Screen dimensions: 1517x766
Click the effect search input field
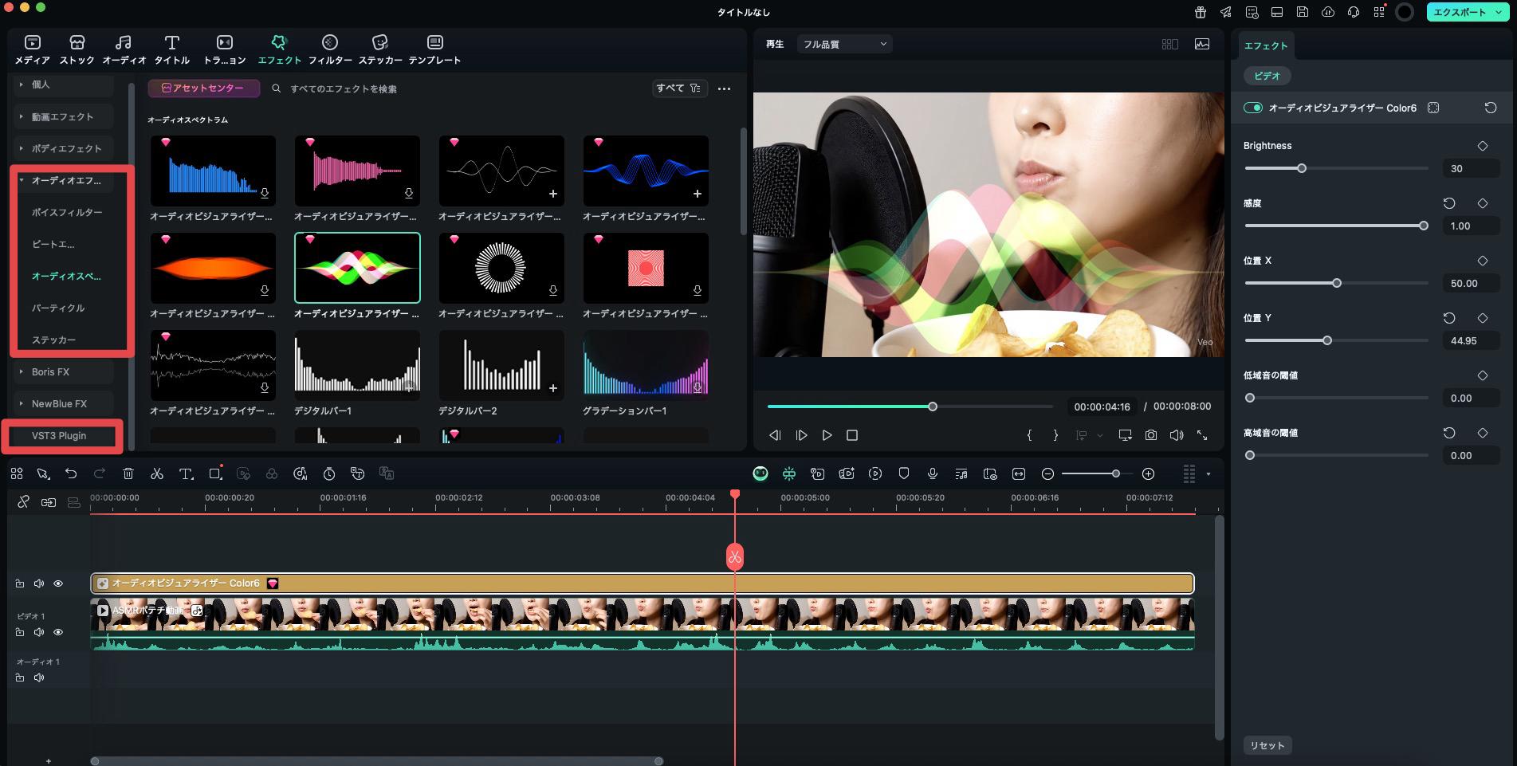coord(458,88)
